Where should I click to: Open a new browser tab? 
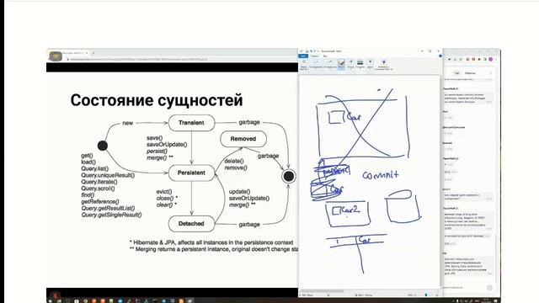(x=93, y=53)
